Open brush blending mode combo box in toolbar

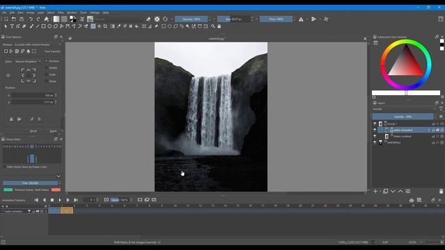point(118,19)
